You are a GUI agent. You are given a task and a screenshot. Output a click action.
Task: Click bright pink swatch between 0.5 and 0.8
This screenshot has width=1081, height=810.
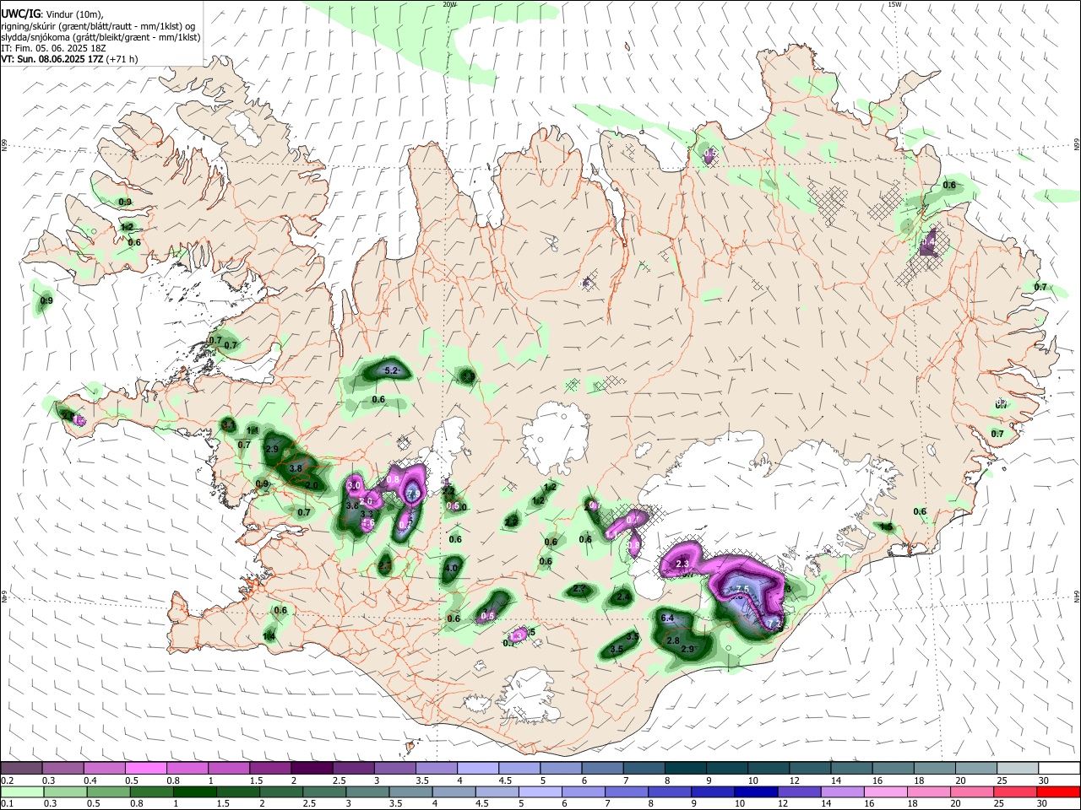(x=145, y=769)
